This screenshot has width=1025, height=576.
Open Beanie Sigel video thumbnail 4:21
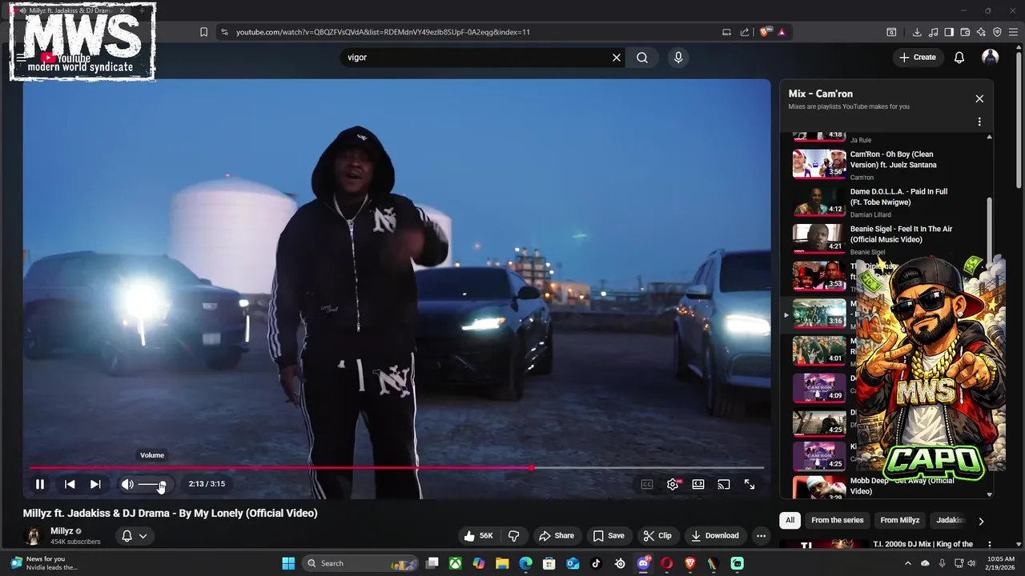[x=818, y=238]
